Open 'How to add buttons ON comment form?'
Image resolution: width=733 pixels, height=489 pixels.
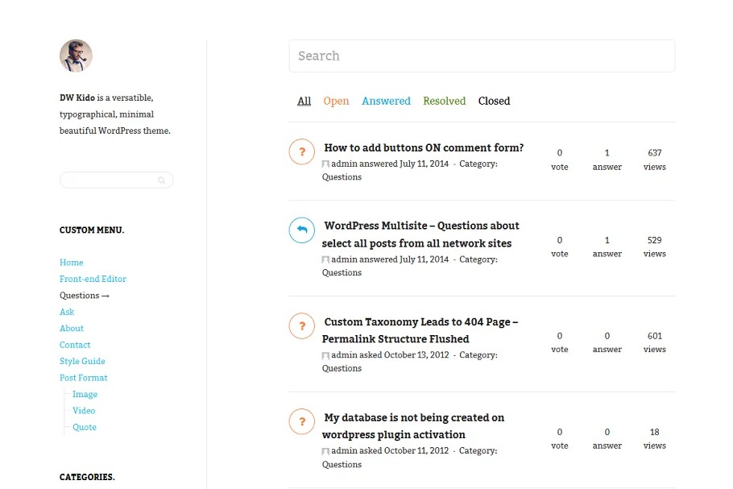coord(424,148)
